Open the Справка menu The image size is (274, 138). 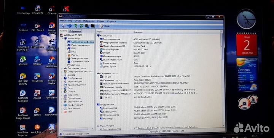coord(111,21)
